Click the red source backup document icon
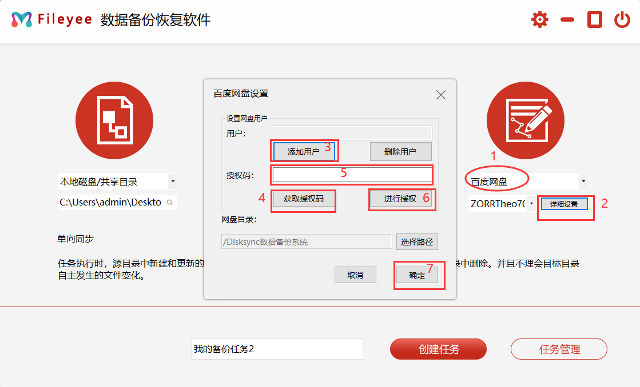The height and width of the screenshot is (387, 640). click(x=114, y=120)
